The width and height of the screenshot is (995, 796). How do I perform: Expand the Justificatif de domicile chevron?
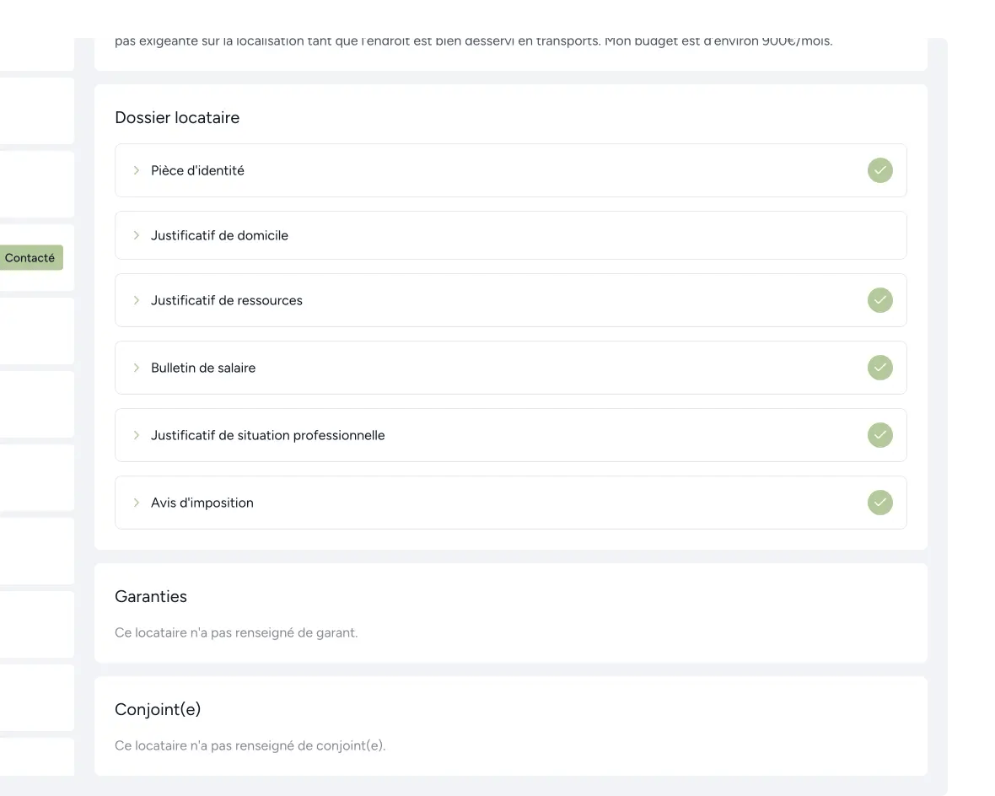pyautogui.click(x=137, y=235)
